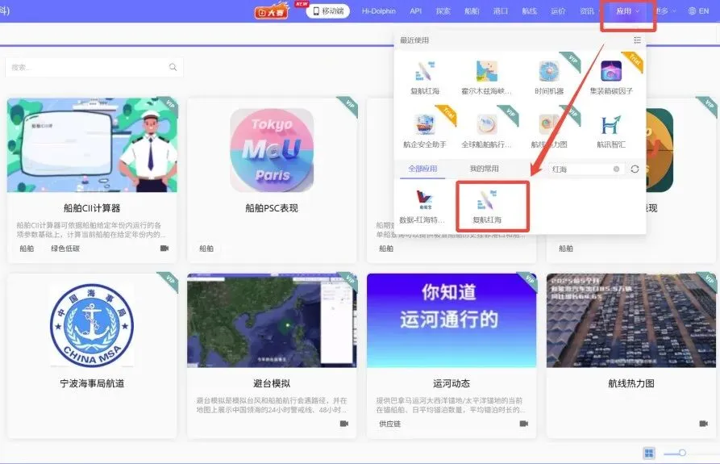Switch to the 全部应用 tab

point(422,169)
